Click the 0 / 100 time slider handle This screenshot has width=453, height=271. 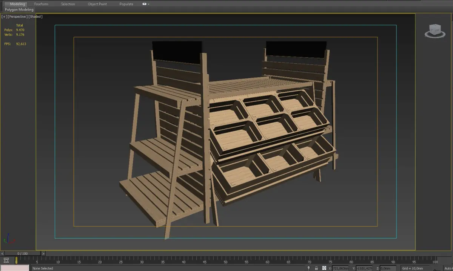point(22,254)
